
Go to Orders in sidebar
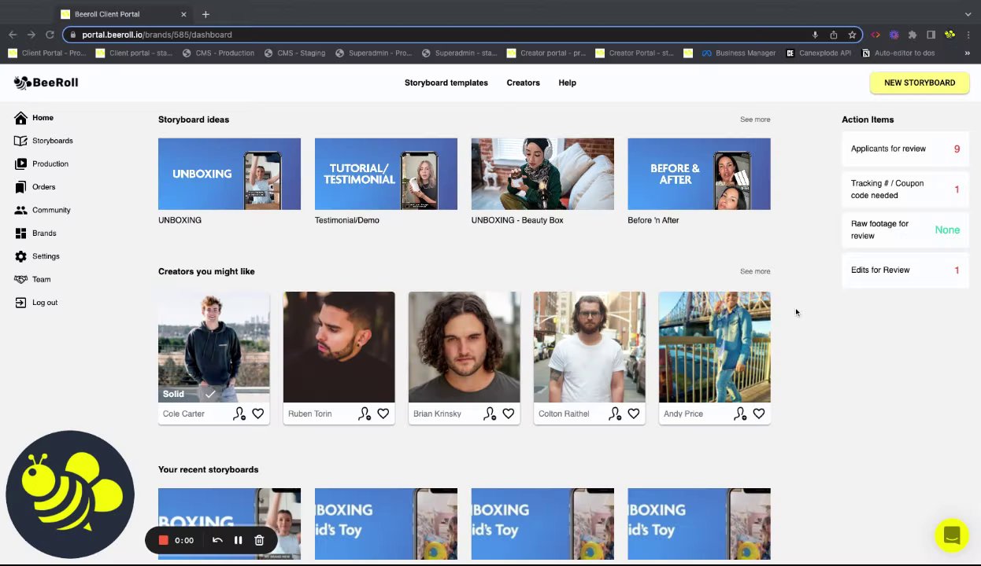[44, 187]
